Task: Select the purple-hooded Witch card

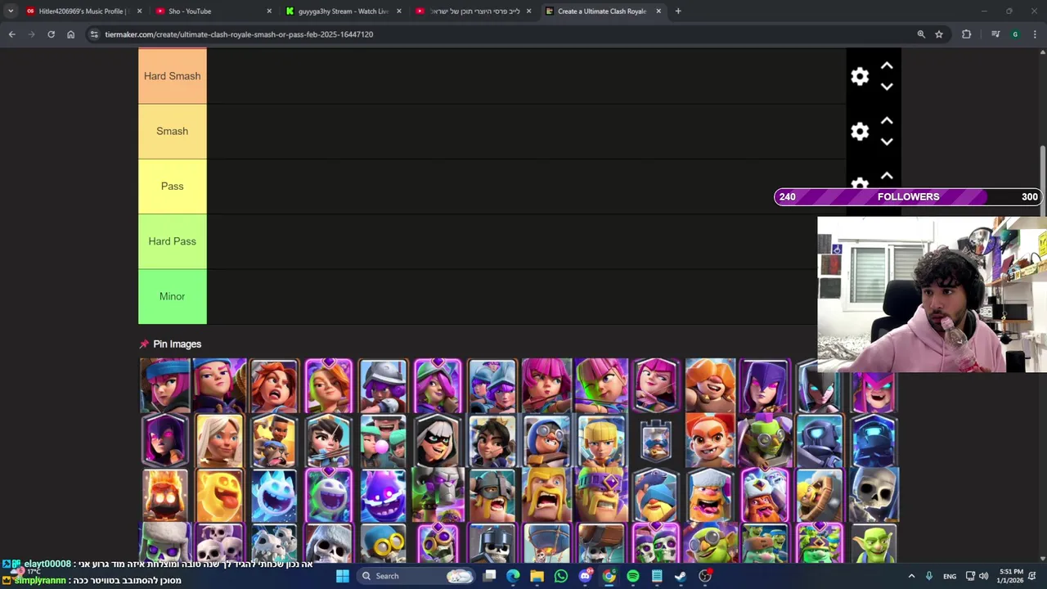Action: pos(764,385)
